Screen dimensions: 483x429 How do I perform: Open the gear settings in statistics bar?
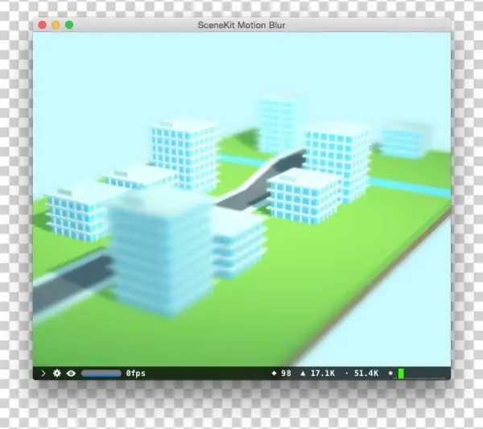coord(57,373)
